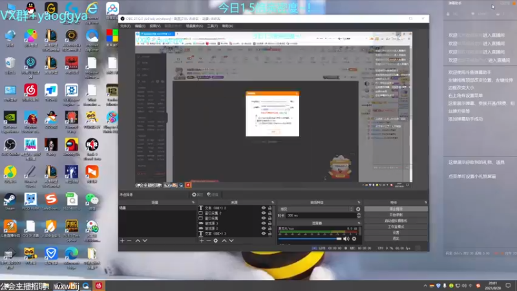Lock the 窗口采集 2 source
517x291 pixels.
click(269, 213)
